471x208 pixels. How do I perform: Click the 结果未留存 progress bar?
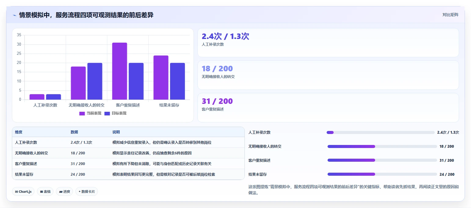coord(382,175)
